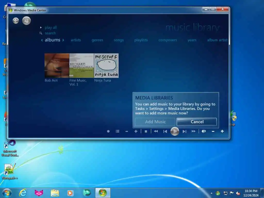Switch to years view
The image size is (264, 198).
192,40
